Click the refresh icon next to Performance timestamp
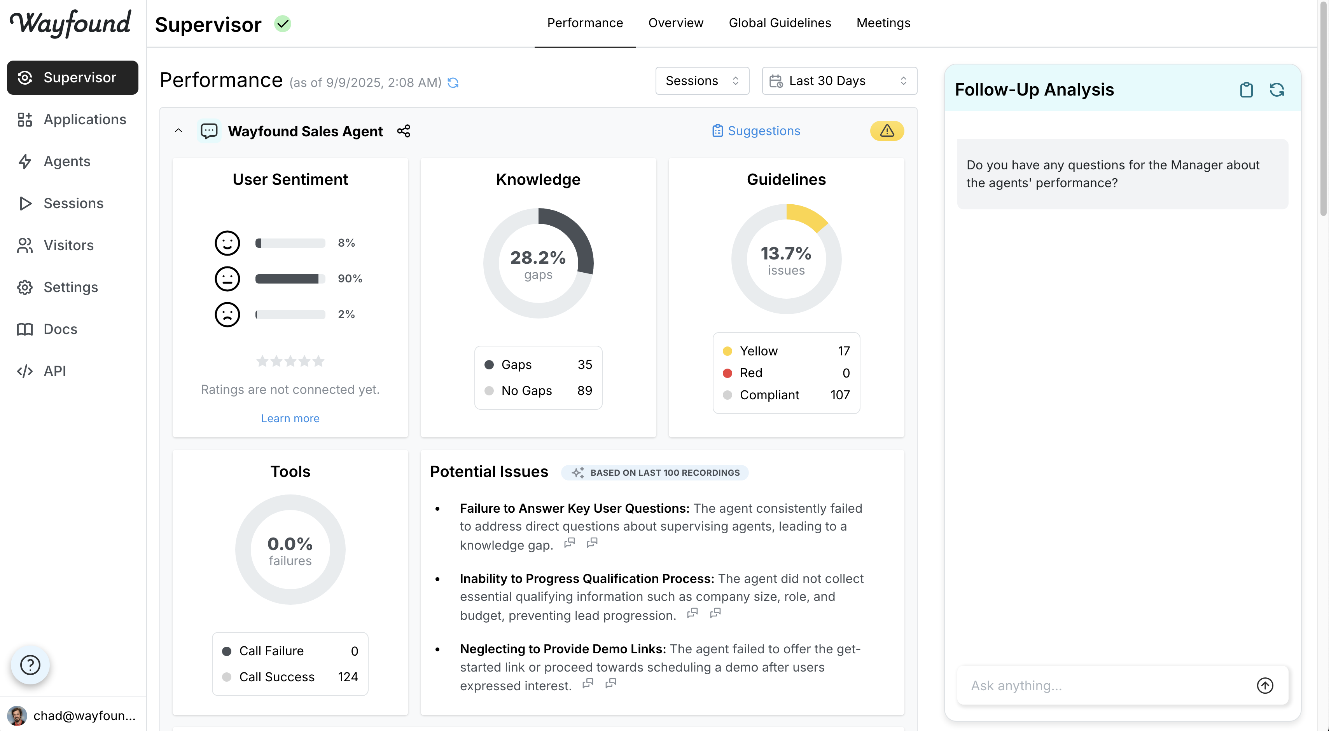 453,82
